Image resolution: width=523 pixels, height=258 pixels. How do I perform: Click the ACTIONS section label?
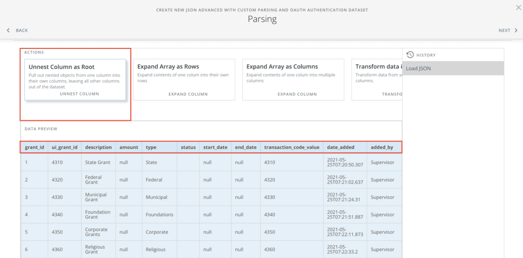pos(34,53)
